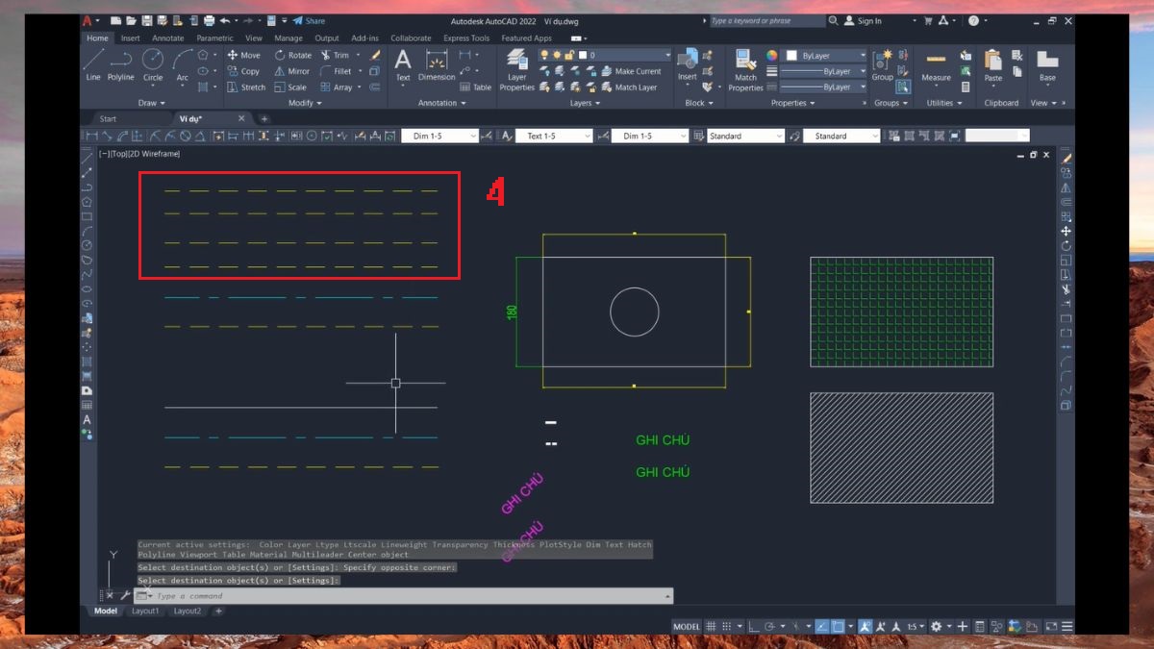Expand the Modify panel
Viewport: 1154px width, 649px height.
(x=306, y=103)
